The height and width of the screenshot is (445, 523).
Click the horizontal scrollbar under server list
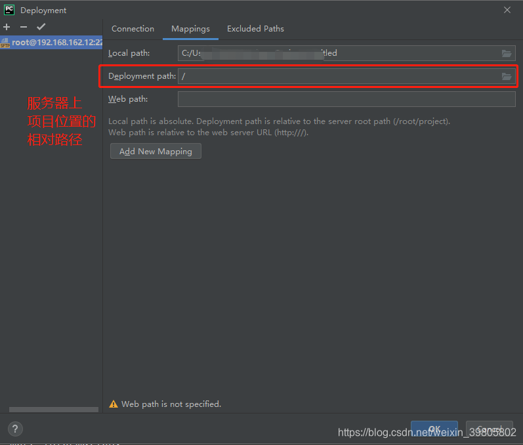click(54, 410)
